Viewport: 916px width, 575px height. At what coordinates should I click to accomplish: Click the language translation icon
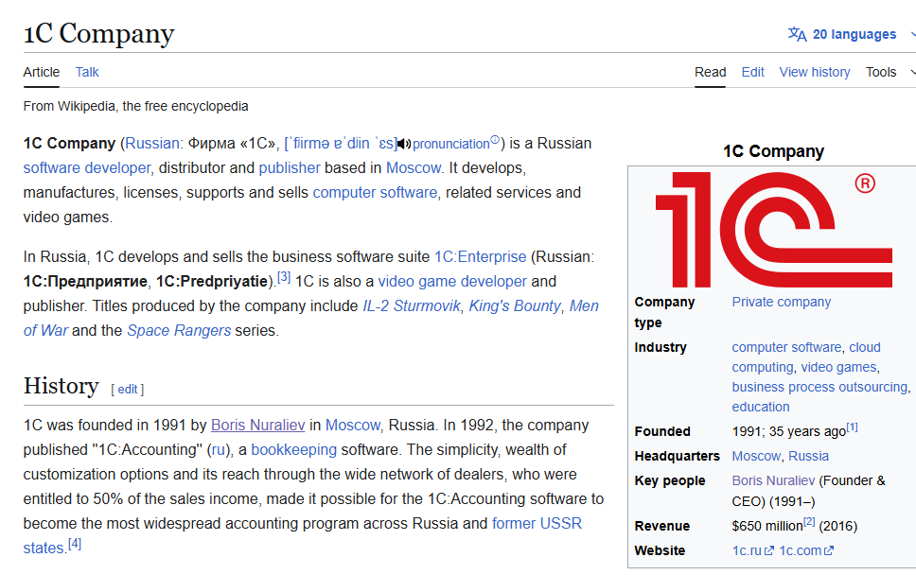coord(797,34)
